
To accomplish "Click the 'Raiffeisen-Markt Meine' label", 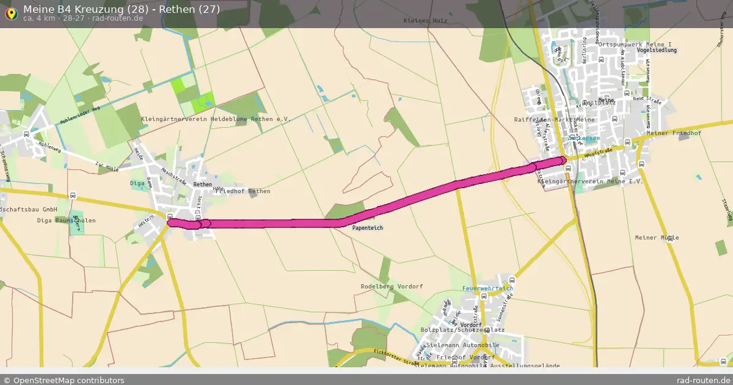I will (x=555, y=120).
